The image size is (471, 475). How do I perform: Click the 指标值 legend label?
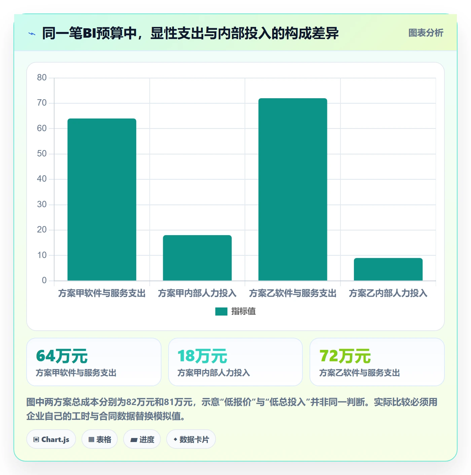244,312
